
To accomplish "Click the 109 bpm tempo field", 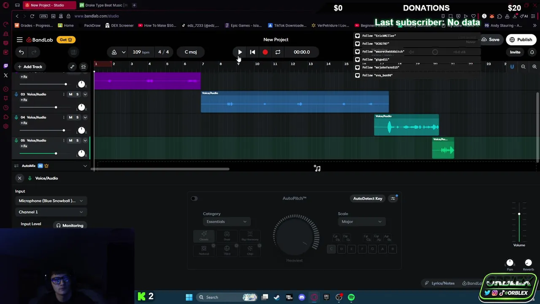I will [141, 52].
